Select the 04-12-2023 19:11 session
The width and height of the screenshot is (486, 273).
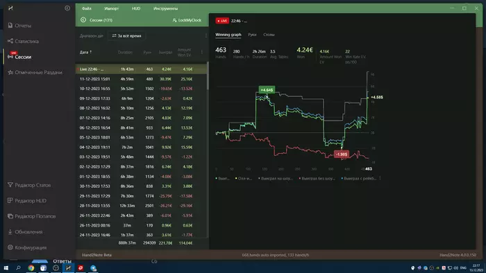click(141, 147)
